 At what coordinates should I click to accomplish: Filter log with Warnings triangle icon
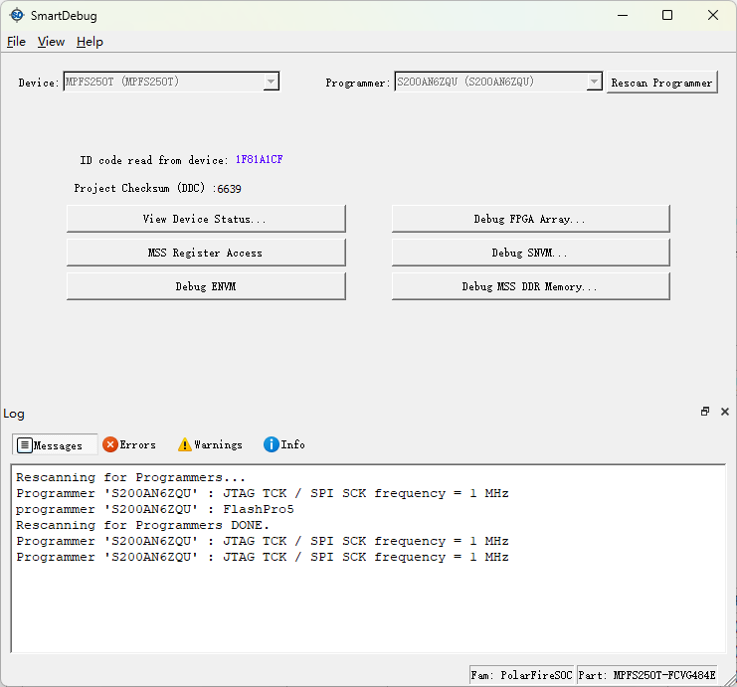185,444
